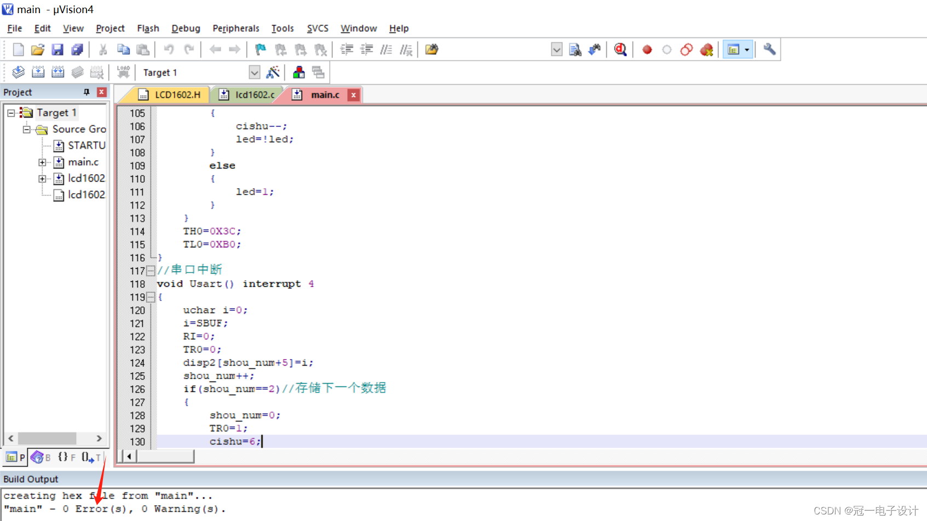Screen dimensions: 927x521
Task: Open Target Options magic wand icon
Action: pos(273,72)
